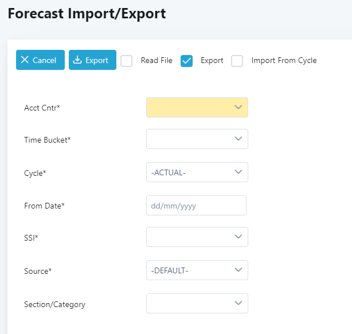
Task: Click the Export button label
Action: tap(97, 60)
